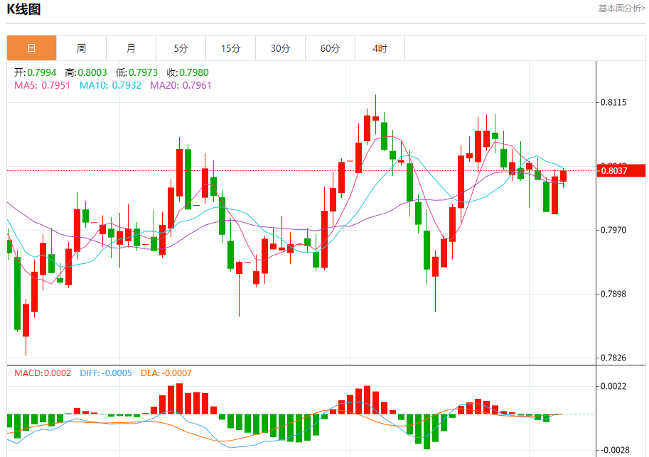Click the high price 0.8003 value
Viewport: 649px width, 457px height.
pos(92,72)
